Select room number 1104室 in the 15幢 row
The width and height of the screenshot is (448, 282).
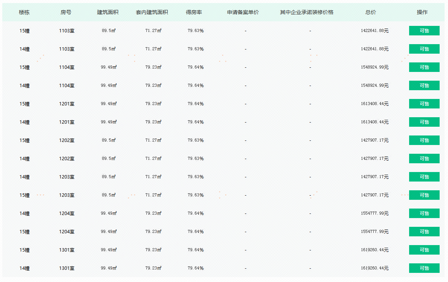click(x=67, y=67)
